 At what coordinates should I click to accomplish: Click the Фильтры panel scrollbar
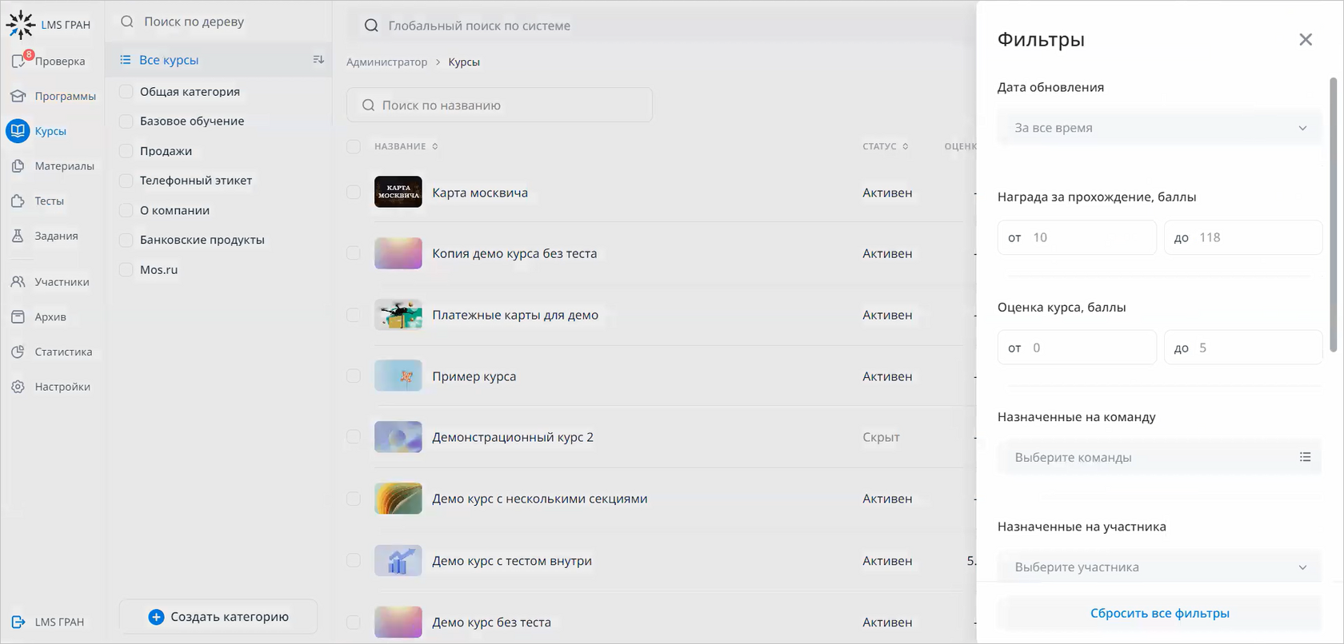pyautogui.click(x=1333, y=214)
